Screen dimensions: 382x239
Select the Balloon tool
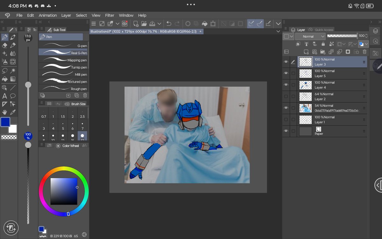pyautogui.click(x=13, y=96)
